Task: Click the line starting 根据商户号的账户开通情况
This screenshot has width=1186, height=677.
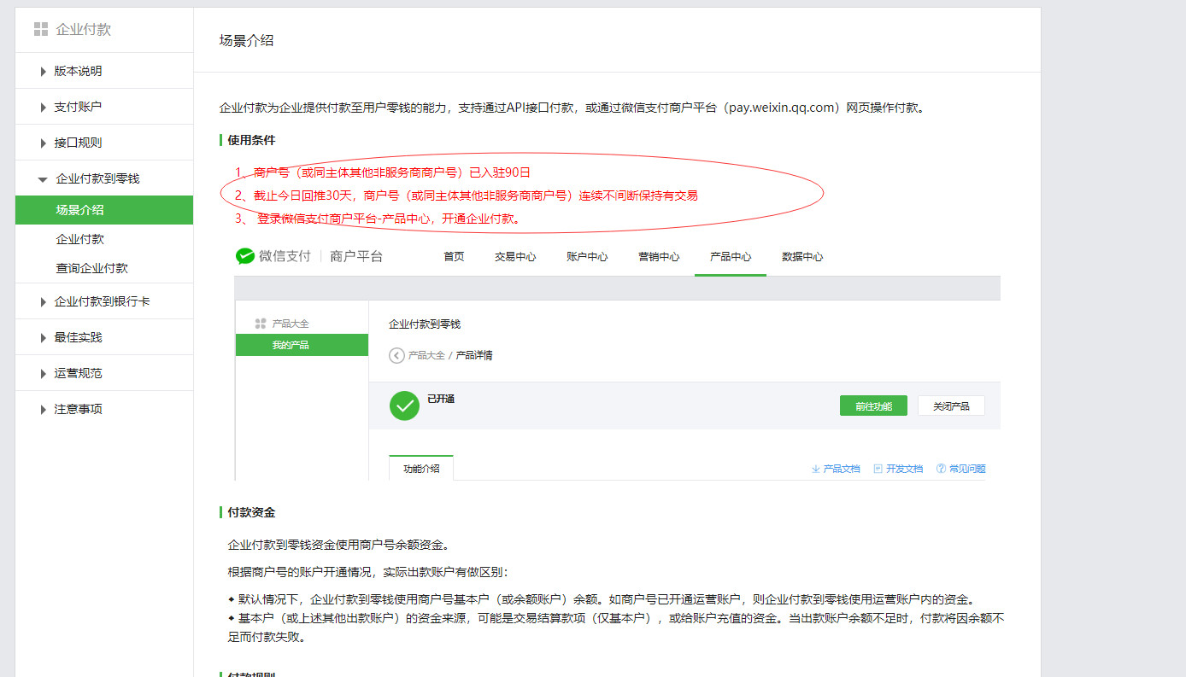Action: [x=368, y=572]
